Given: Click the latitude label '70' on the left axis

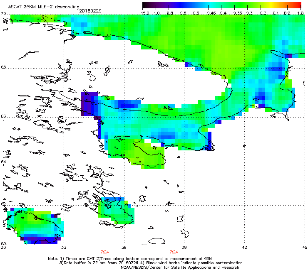Looking at the screenshot, I should tap(3, 14).
